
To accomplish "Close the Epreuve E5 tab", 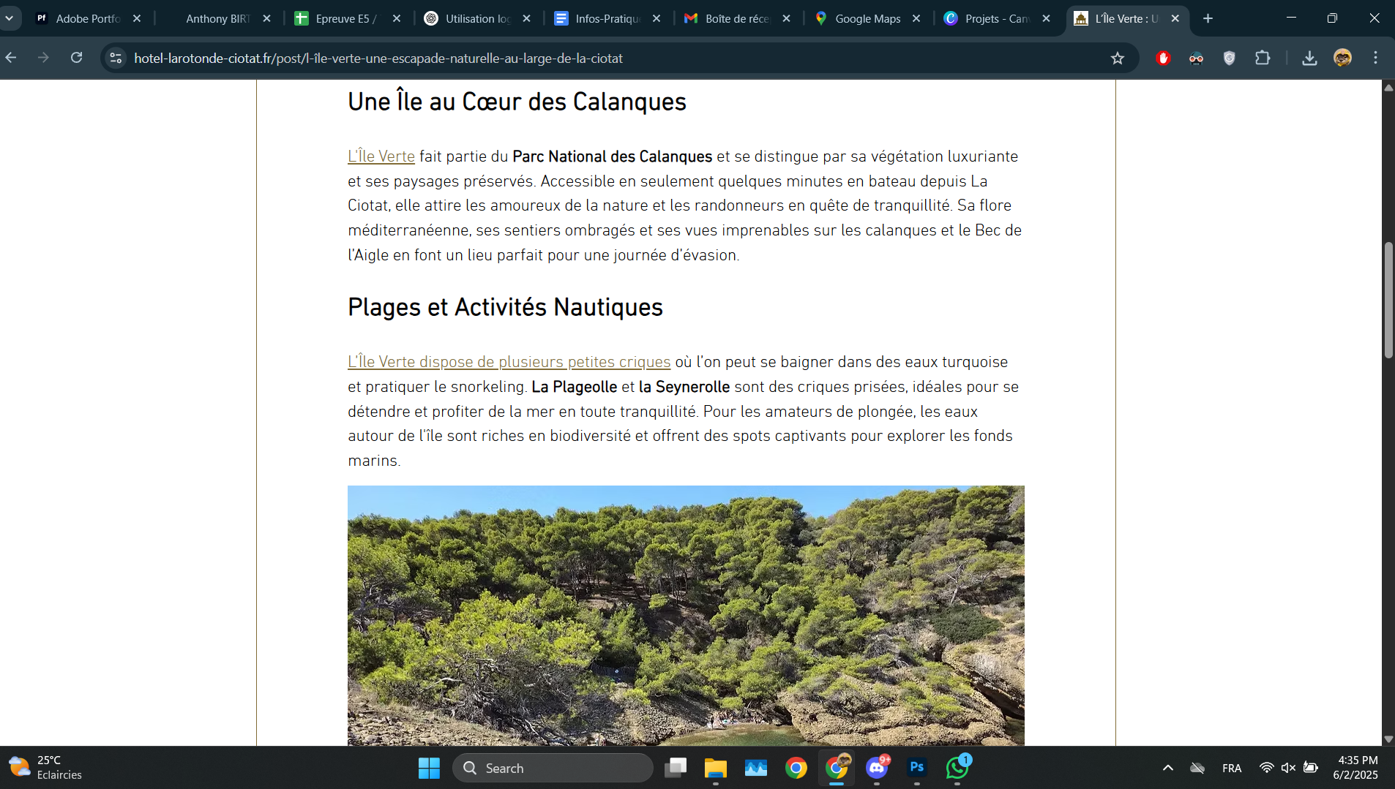I will coord(397,18).
